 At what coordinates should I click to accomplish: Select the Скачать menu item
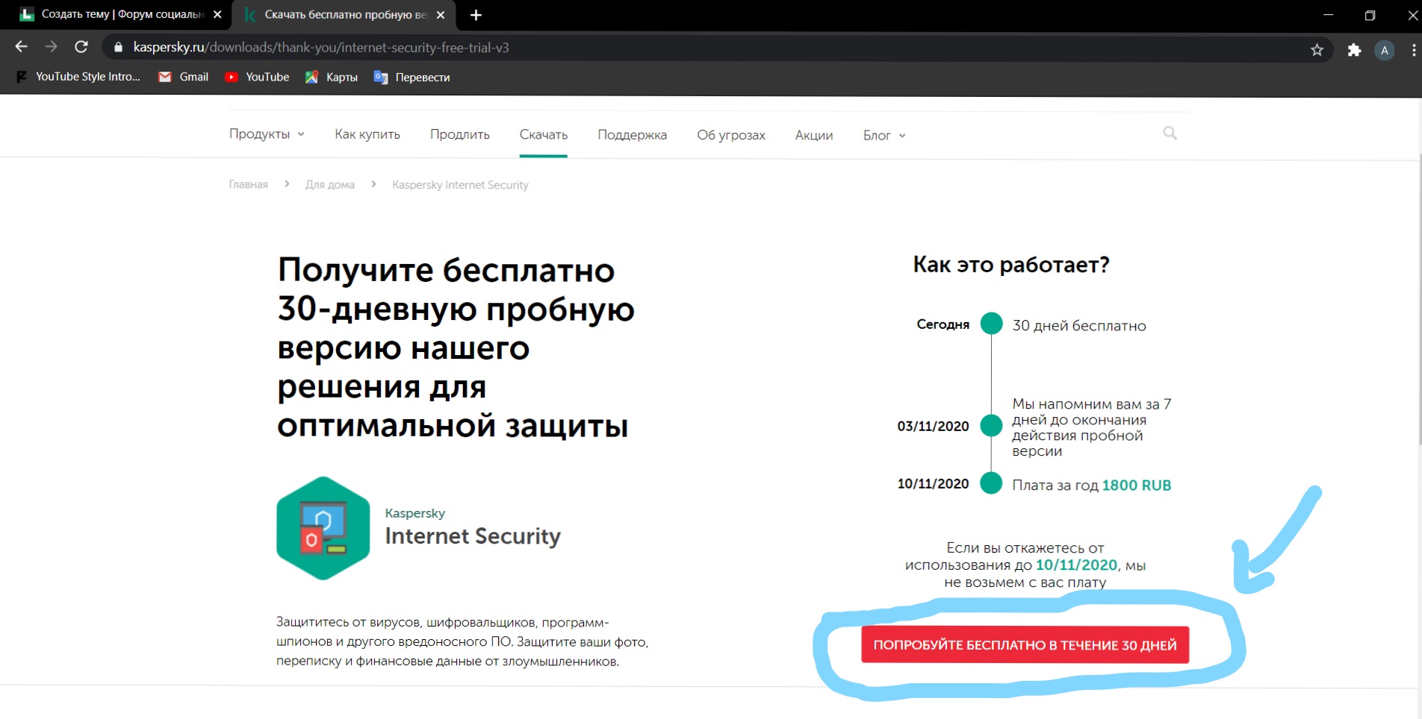[x=544, y=134]
